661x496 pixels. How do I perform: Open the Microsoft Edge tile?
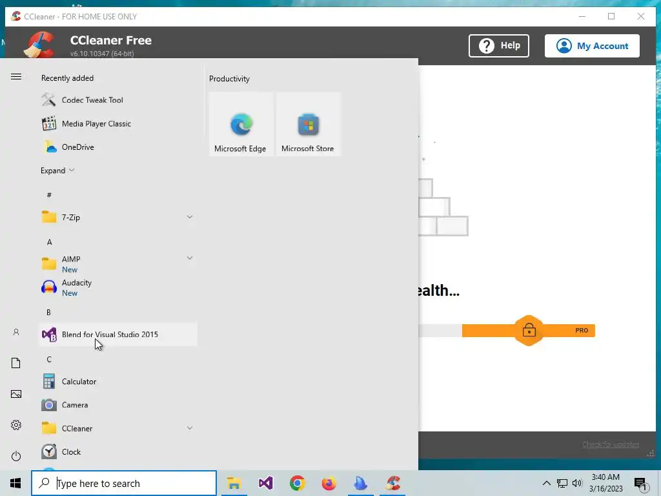tap(241, 125)
